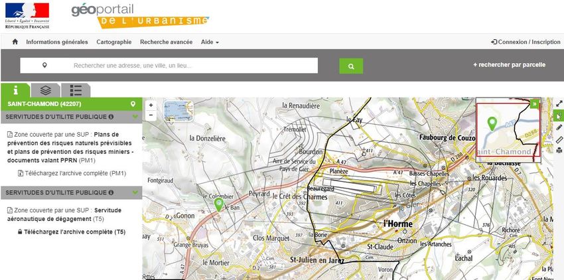Collapse the first Servitudes d'utilité publique section
The image size is (564, 280).
tap(135, 117)
